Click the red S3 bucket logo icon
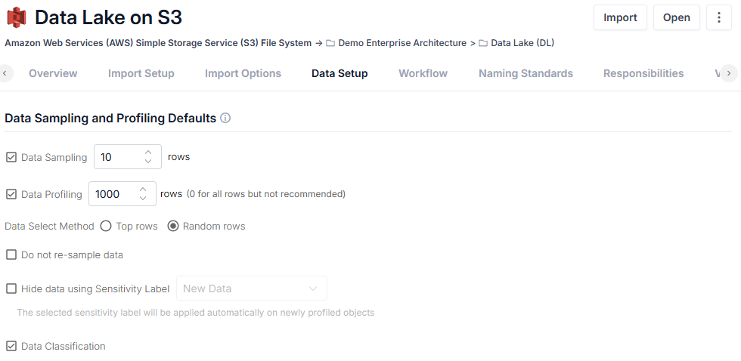The height and width of the screenshot is (361, 741). [x=17, y=17]
